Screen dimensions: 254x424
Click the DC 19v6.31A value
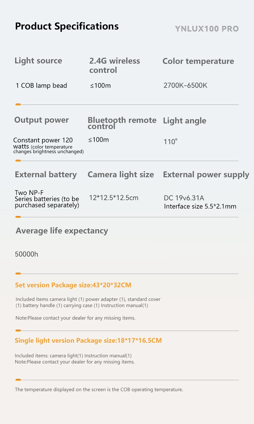(184, 198)
